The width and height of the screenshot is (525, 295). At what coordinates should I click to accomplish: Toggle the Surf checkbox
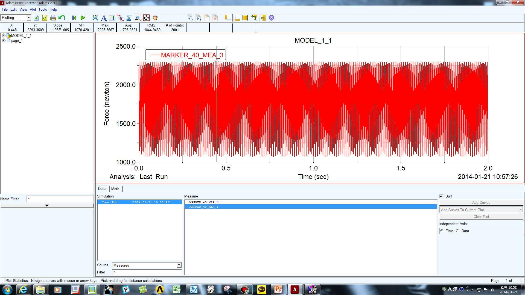tap(441, 196)
